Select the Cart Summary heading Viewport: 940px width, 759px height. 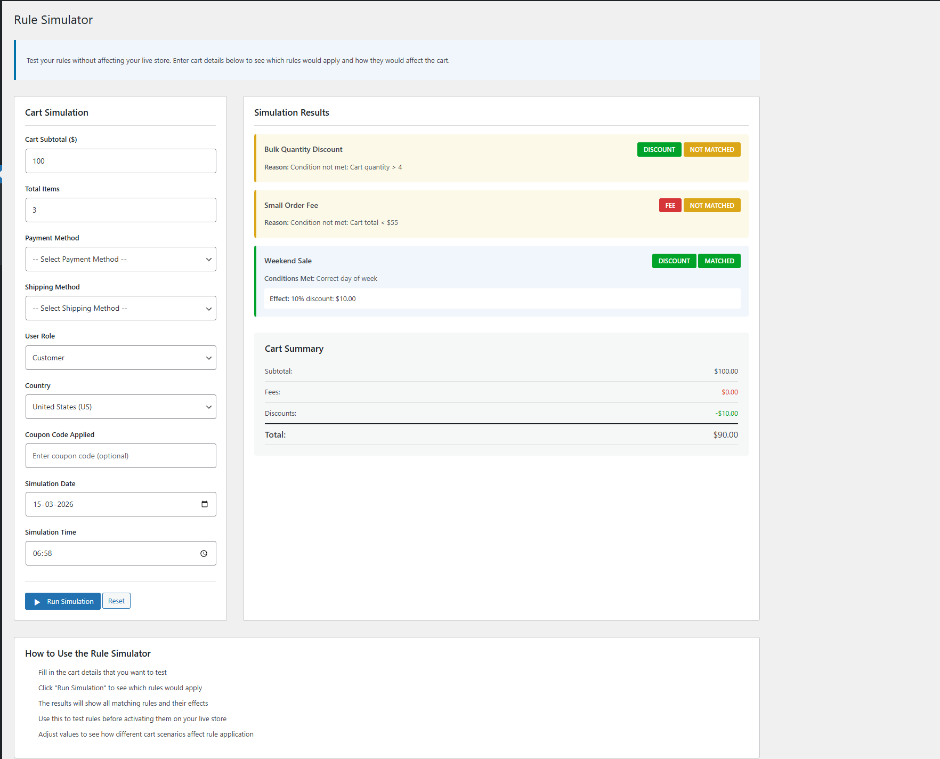294,349
